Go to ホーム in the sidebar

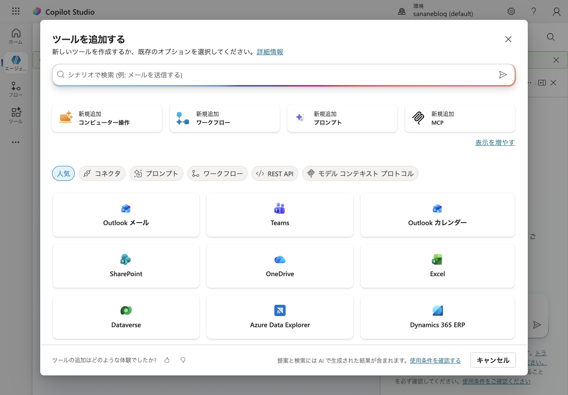pos(16,36)
